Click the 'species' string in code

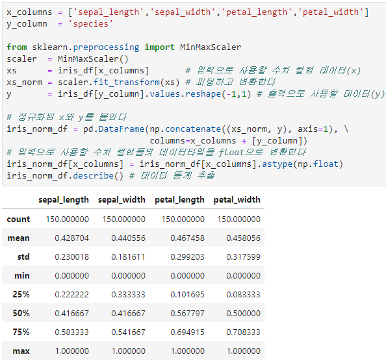click(x=90, y=24)
